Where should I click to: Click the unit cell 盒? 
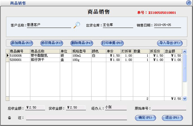(66, 60)
